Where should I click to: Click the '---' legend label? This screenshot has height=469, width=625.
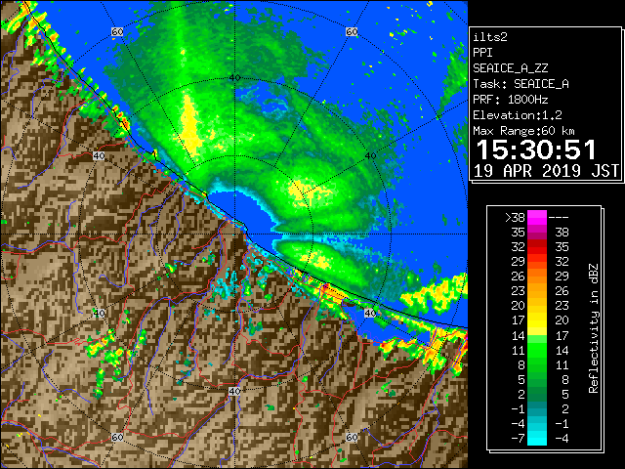click(559, 218)
